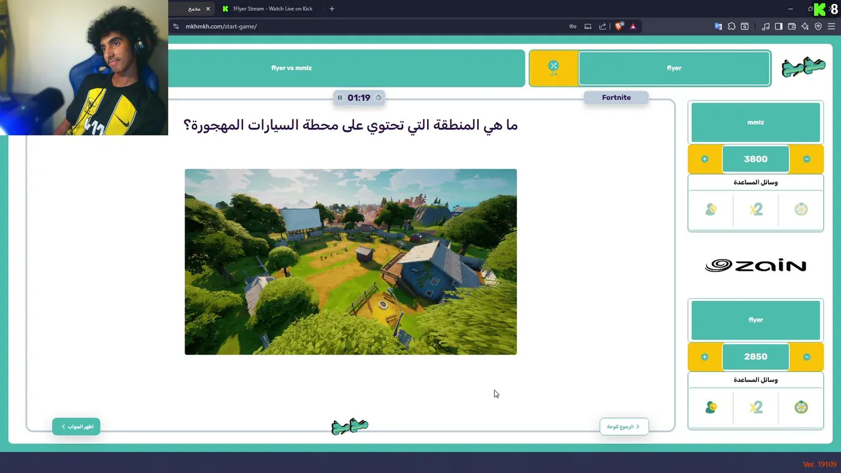The height and width of the screenshot is (473, 841).
Task: Click the mmlz score value 3800
Action: (x=756, y=159)
